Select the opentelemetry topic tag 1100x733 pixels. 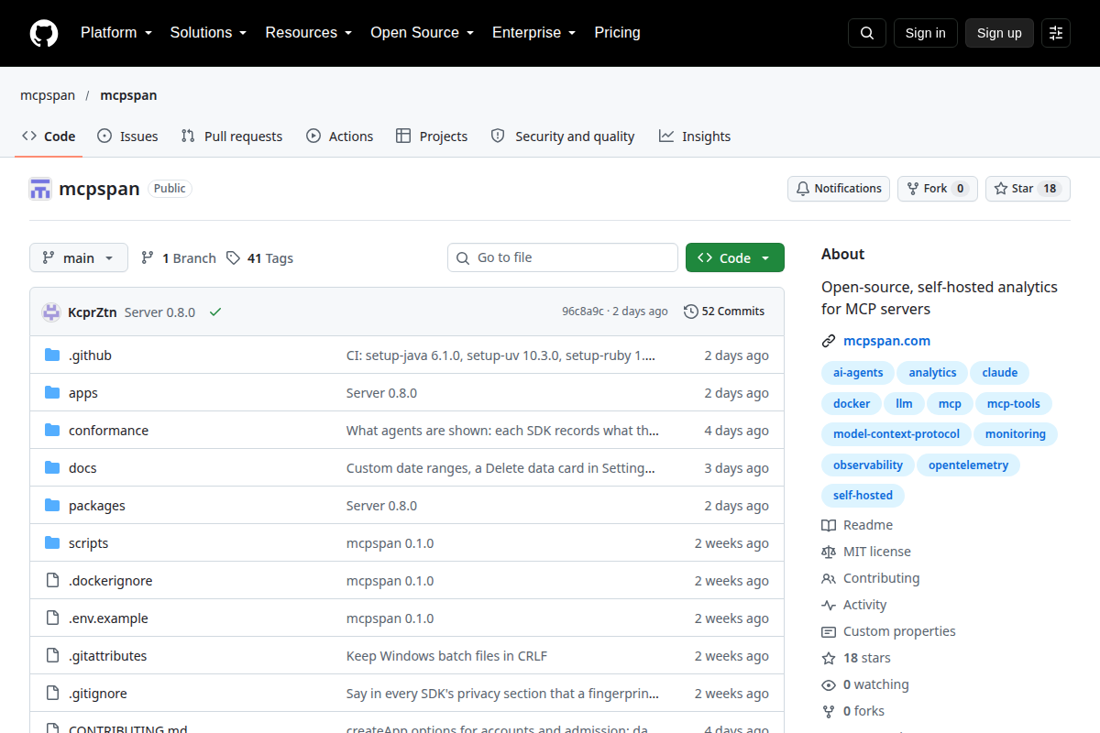(968, 465)
